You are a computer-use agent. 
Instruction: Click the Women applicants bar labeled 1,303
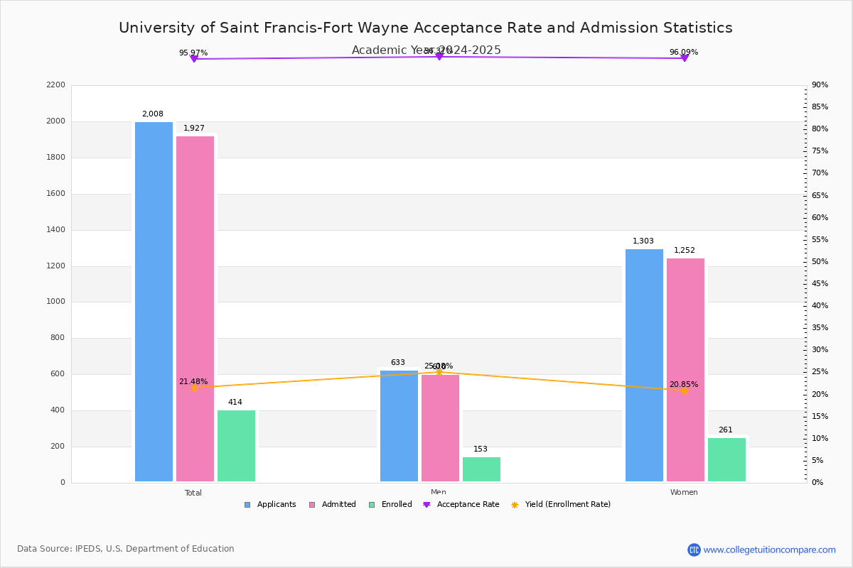point(644,366)
